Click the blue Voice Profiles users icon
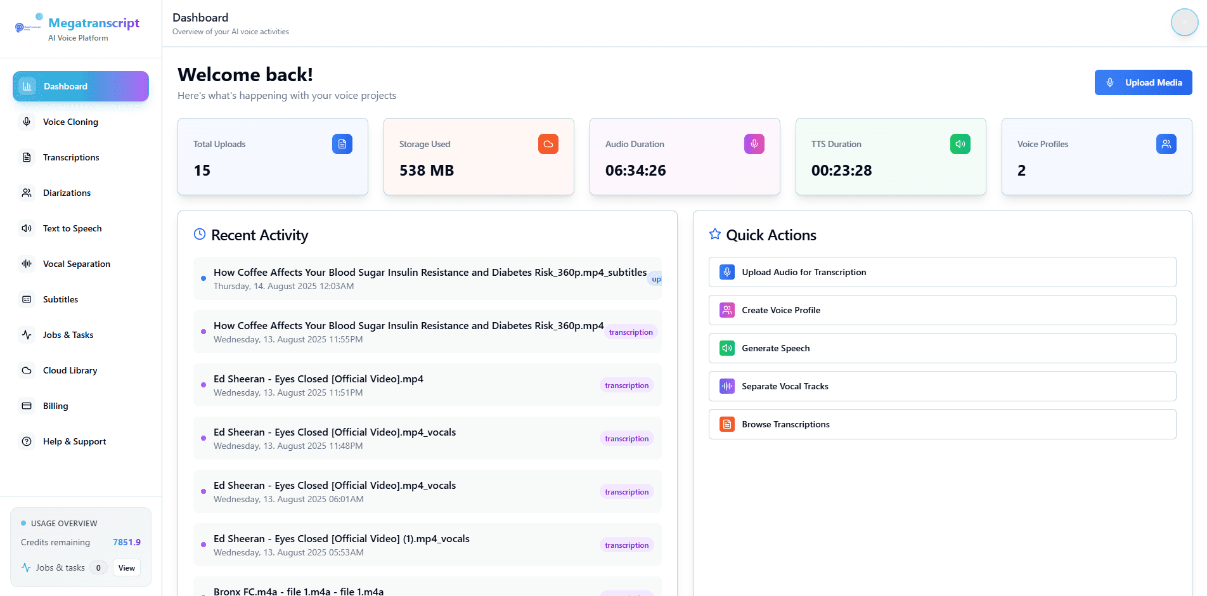Image resolution: width=1207 pixels, height=596 pixels. click(1166, 144)
